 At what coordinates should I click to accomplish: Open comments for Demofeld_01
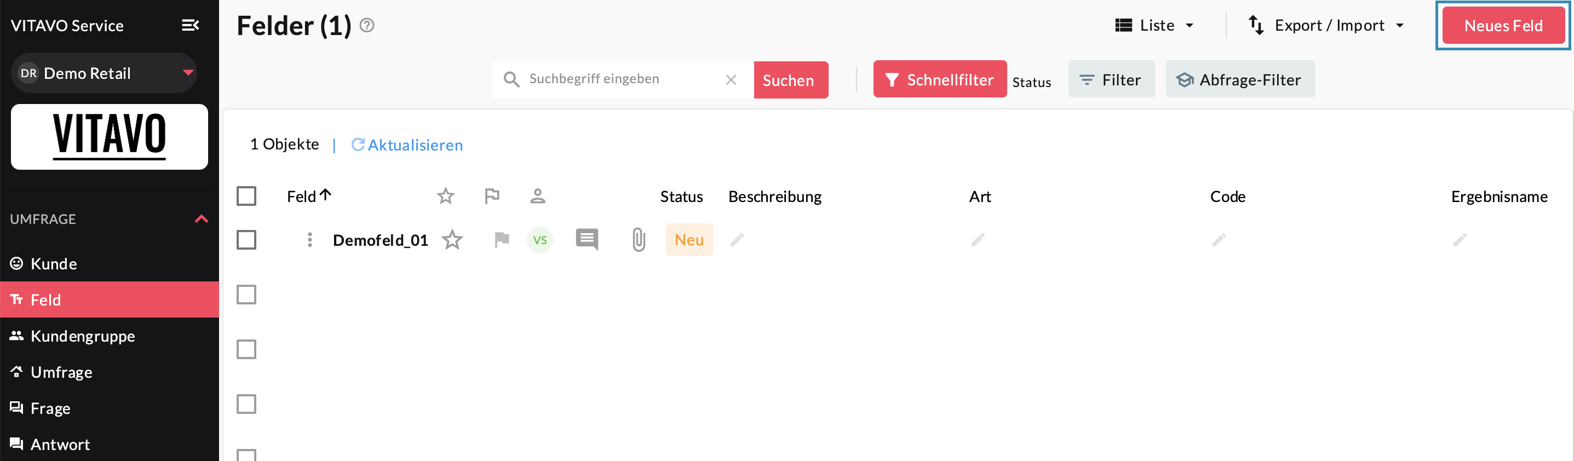[587, 239]
